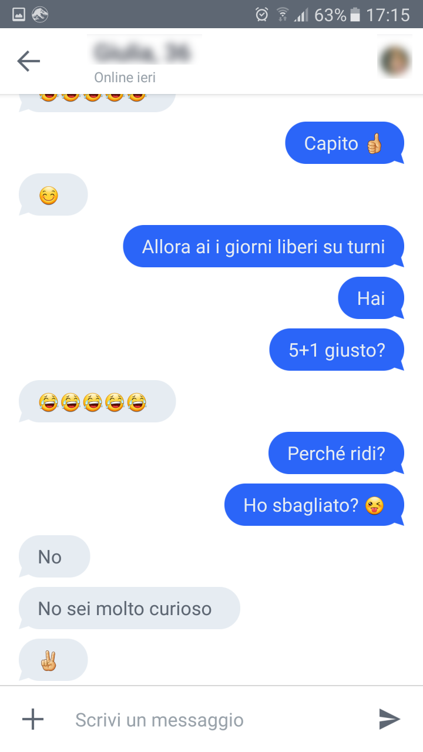Tap the dinosaur notification icon
The width and height of the screenshot is (423, 752).
pyautogui.click(x=40, y=15)
